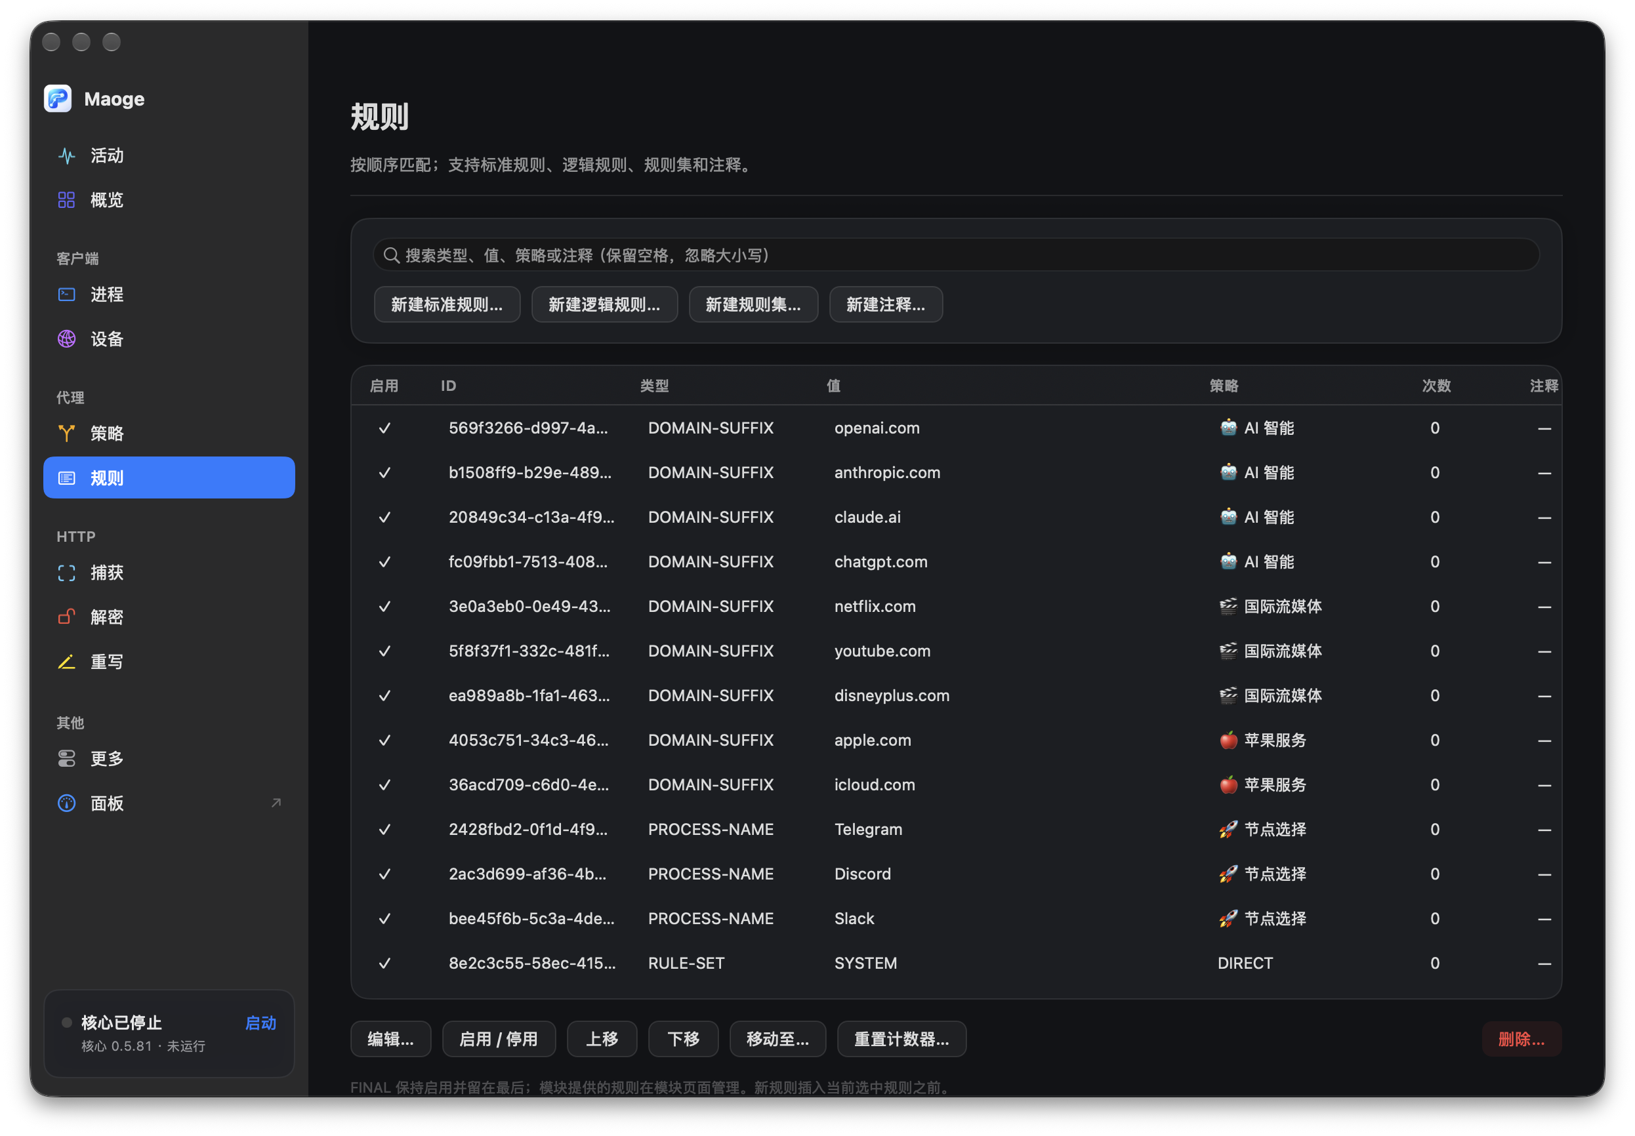The width and height of the screenshot is (1635, 1136).
Task: Toggle the enabled checkmark for claude.ai
Action: (384, 517)
